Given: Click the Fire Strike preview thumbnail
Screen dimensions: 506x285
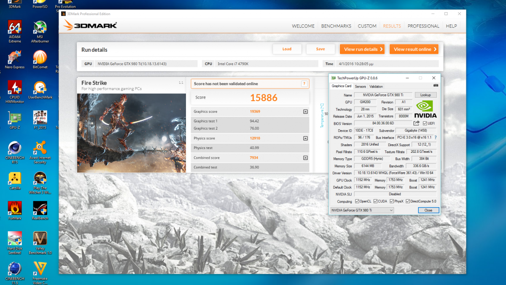Looking at the screenshot, I should [x=132, y=133].
